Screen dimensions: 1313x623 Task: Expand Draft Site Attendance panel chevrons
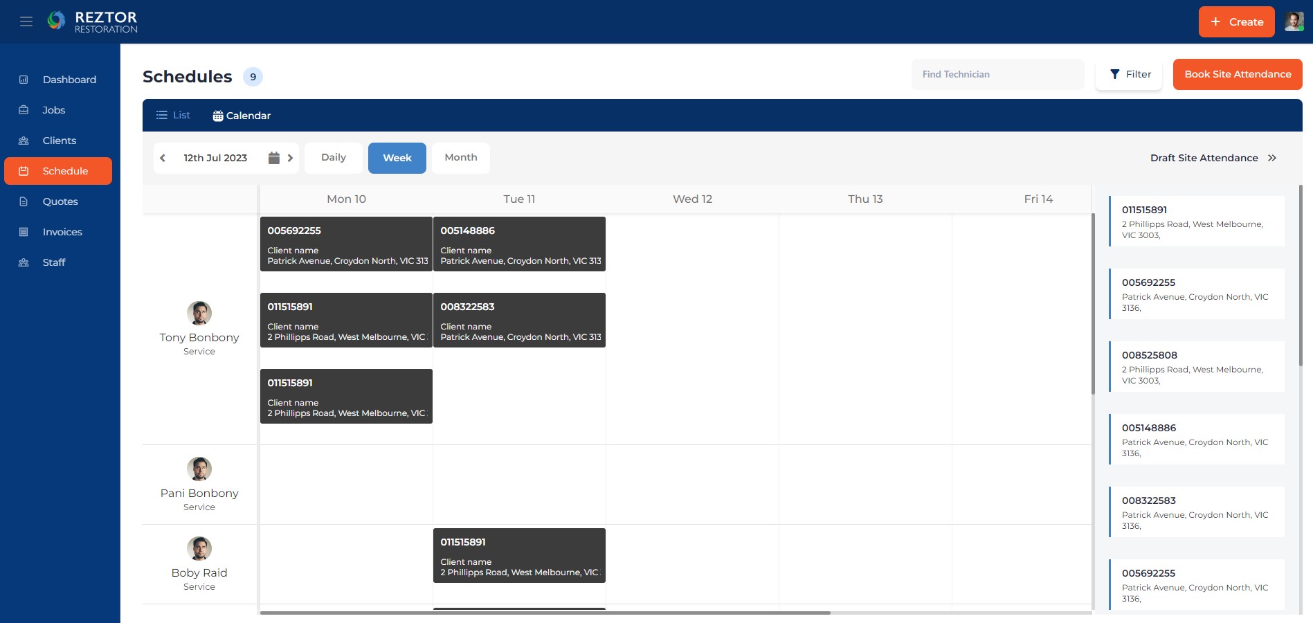click(x=1272, y=158)
